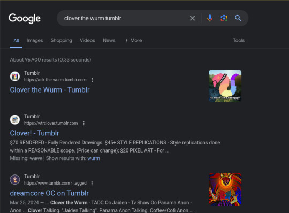Click the About 96,900 results text
This screenshot has height=213, width=289.
(50, 60)
